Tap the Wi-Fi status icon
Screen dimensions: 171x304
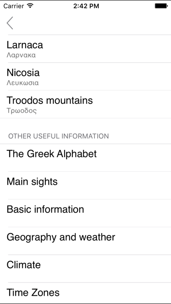pyautogui.click(x=30, y=6)
